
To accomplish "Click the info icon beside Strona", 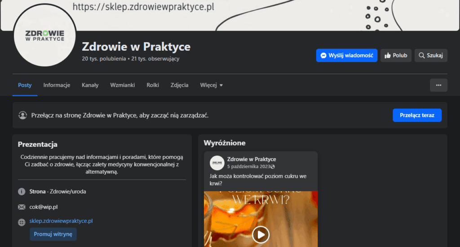I will (22, 192).
